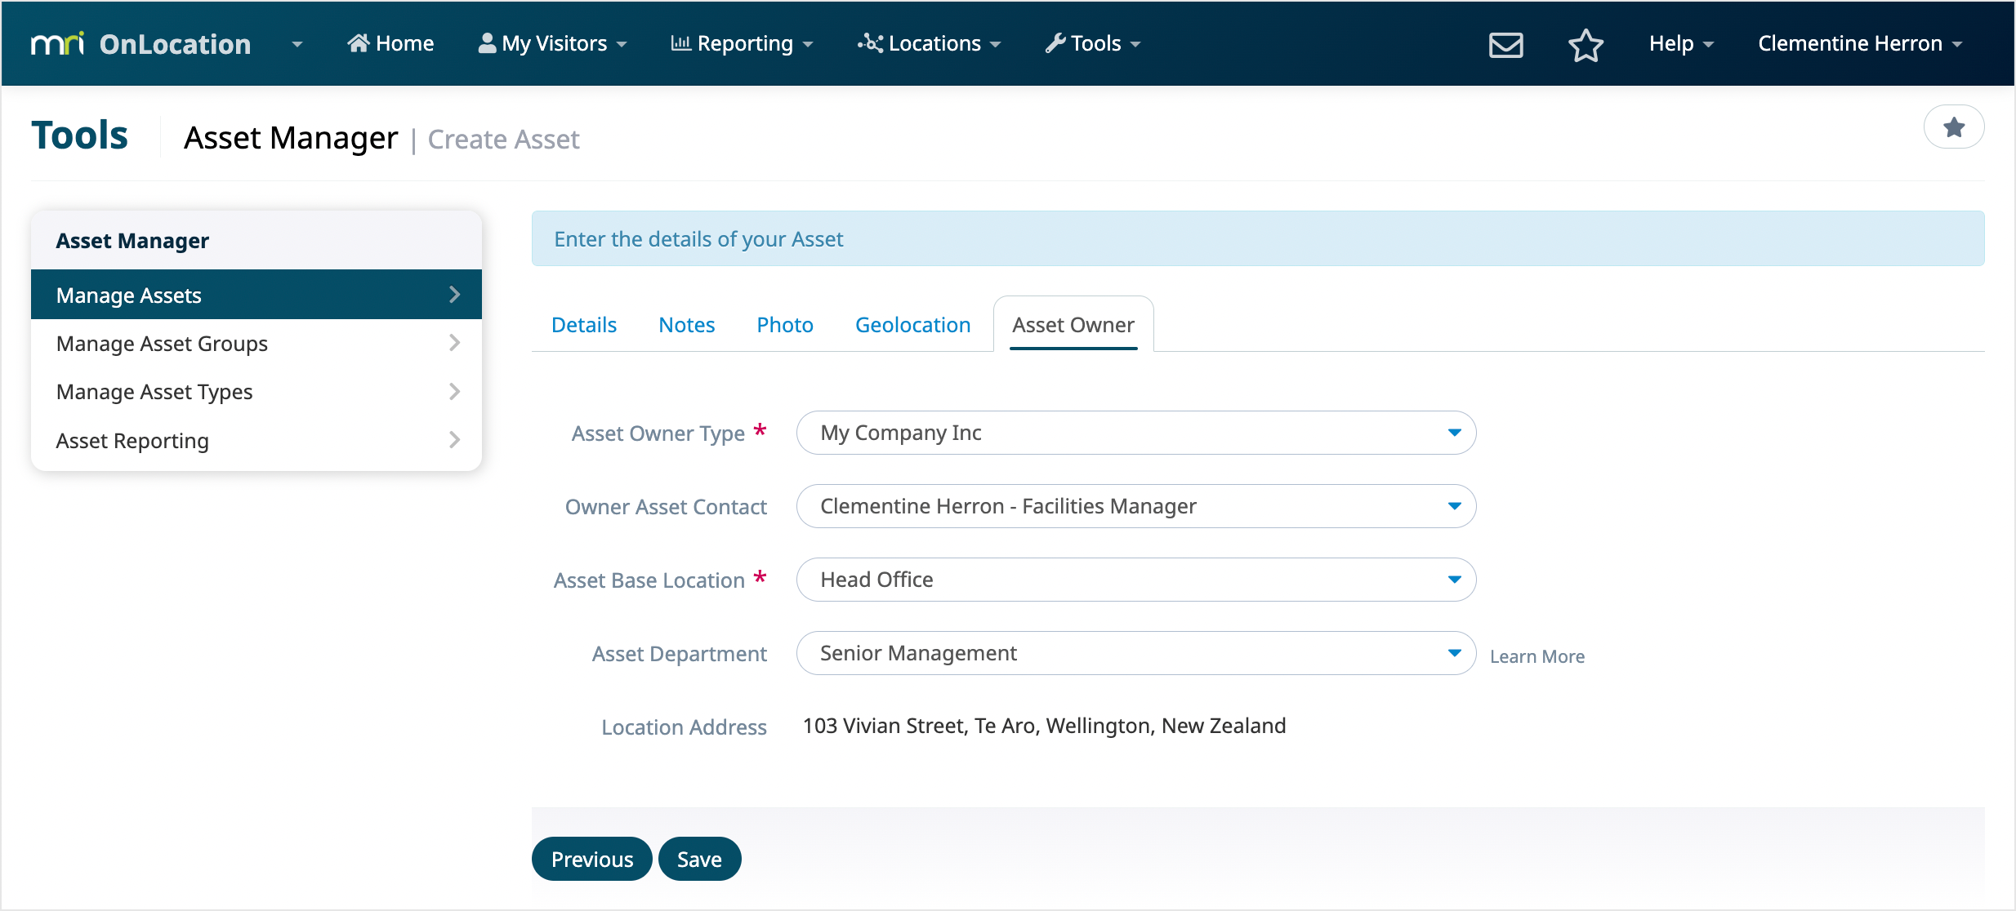Viewport: 2016px width, 911px height.
Task: Click the Home house icon
Action: (359, 43)
